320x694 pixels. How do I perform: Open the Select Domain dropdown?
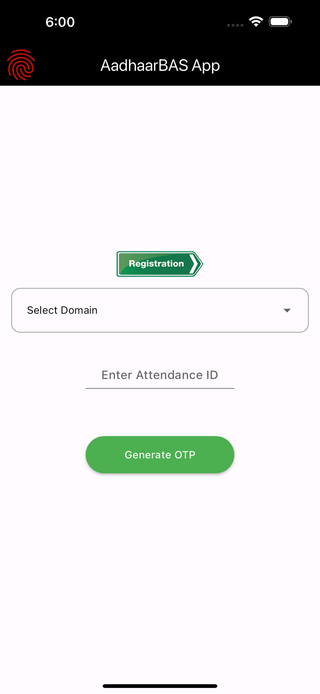[160, 310]
